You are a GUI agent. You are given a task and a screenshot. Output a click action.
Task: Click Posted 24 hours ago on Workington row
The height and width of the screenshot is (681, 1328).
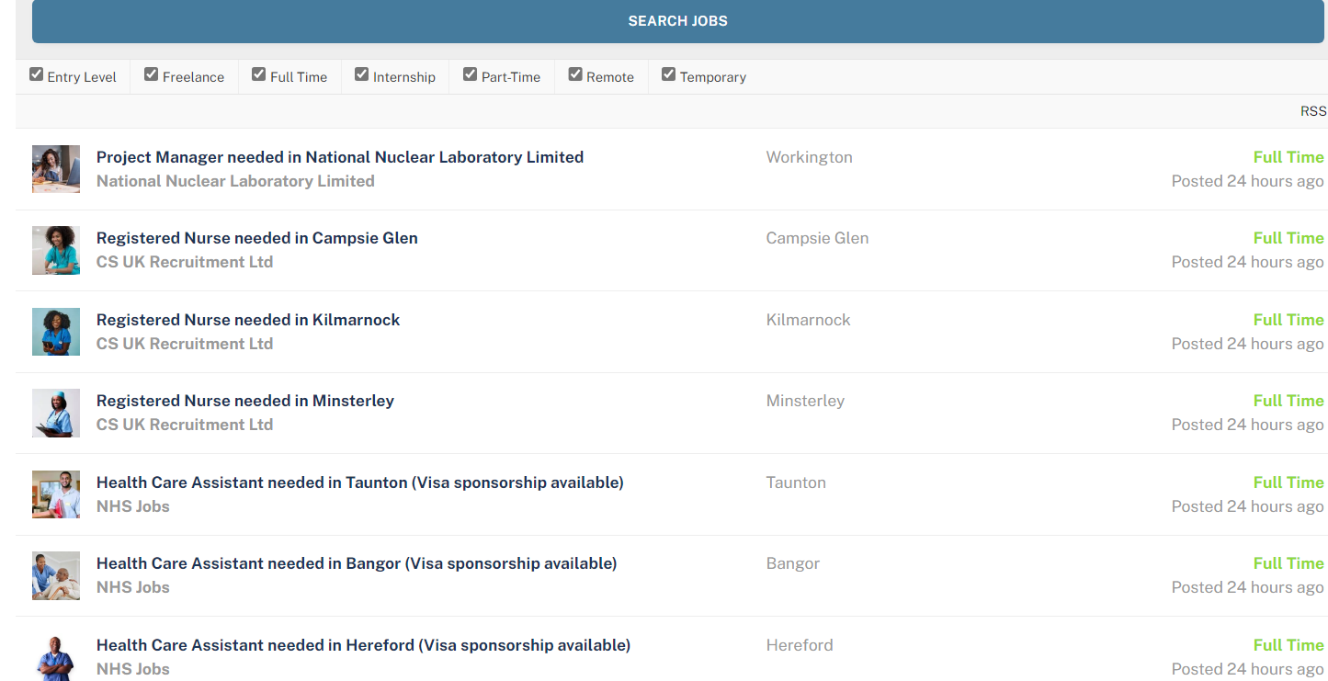point(1247,181)
